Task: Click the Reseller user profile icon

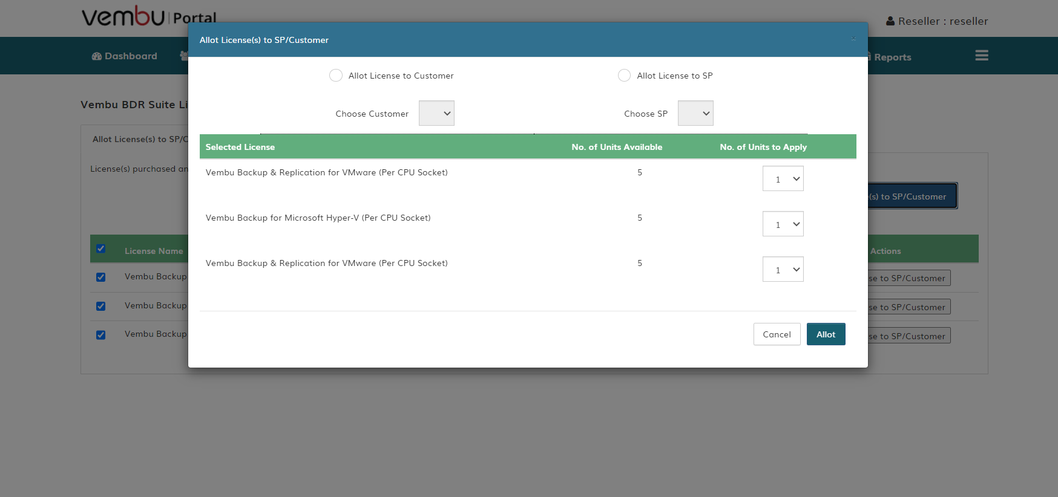Action: click(890, 21)
